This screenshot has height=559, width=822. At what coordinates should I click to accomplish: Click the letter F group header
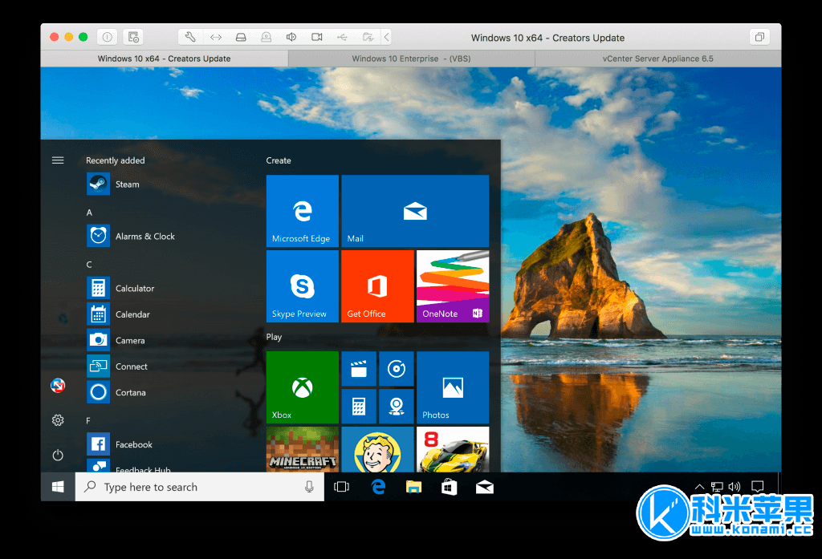click(x=88, y=421)
